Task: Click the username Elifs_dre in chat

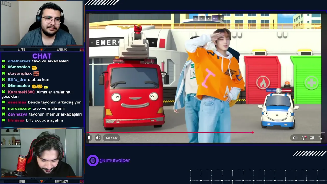Action: 17,80
